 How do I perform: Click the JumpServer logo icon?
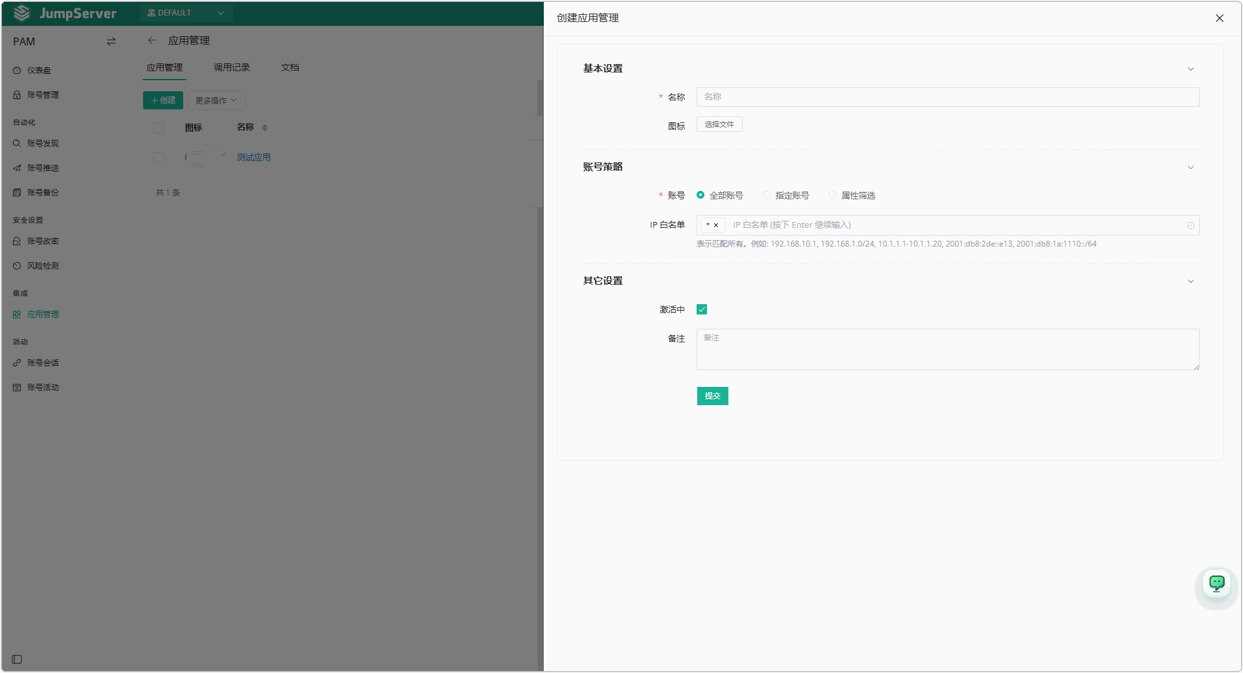point(22,13)
